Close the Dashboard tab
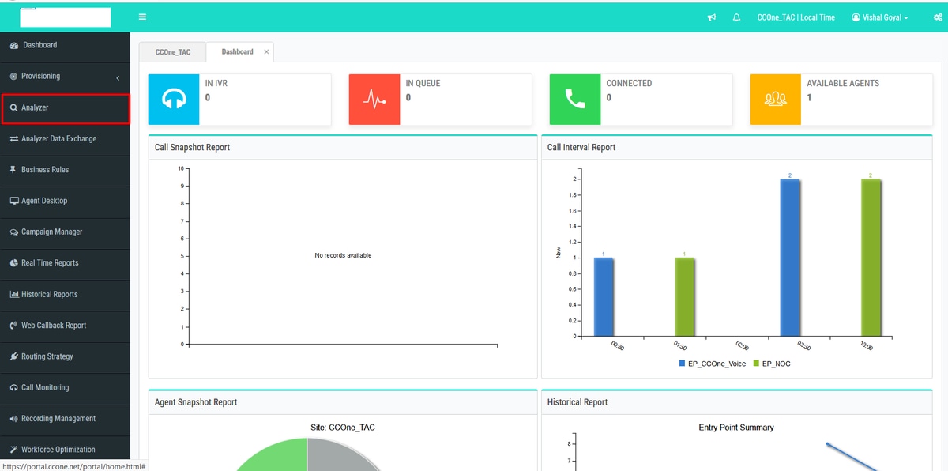Viewport: 948px width, 471px height. point(266,52)
